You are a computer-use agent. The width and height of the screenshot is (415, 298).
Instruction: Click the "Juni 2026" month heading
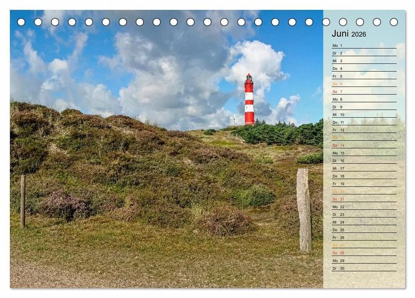click(x=349, y=34)
